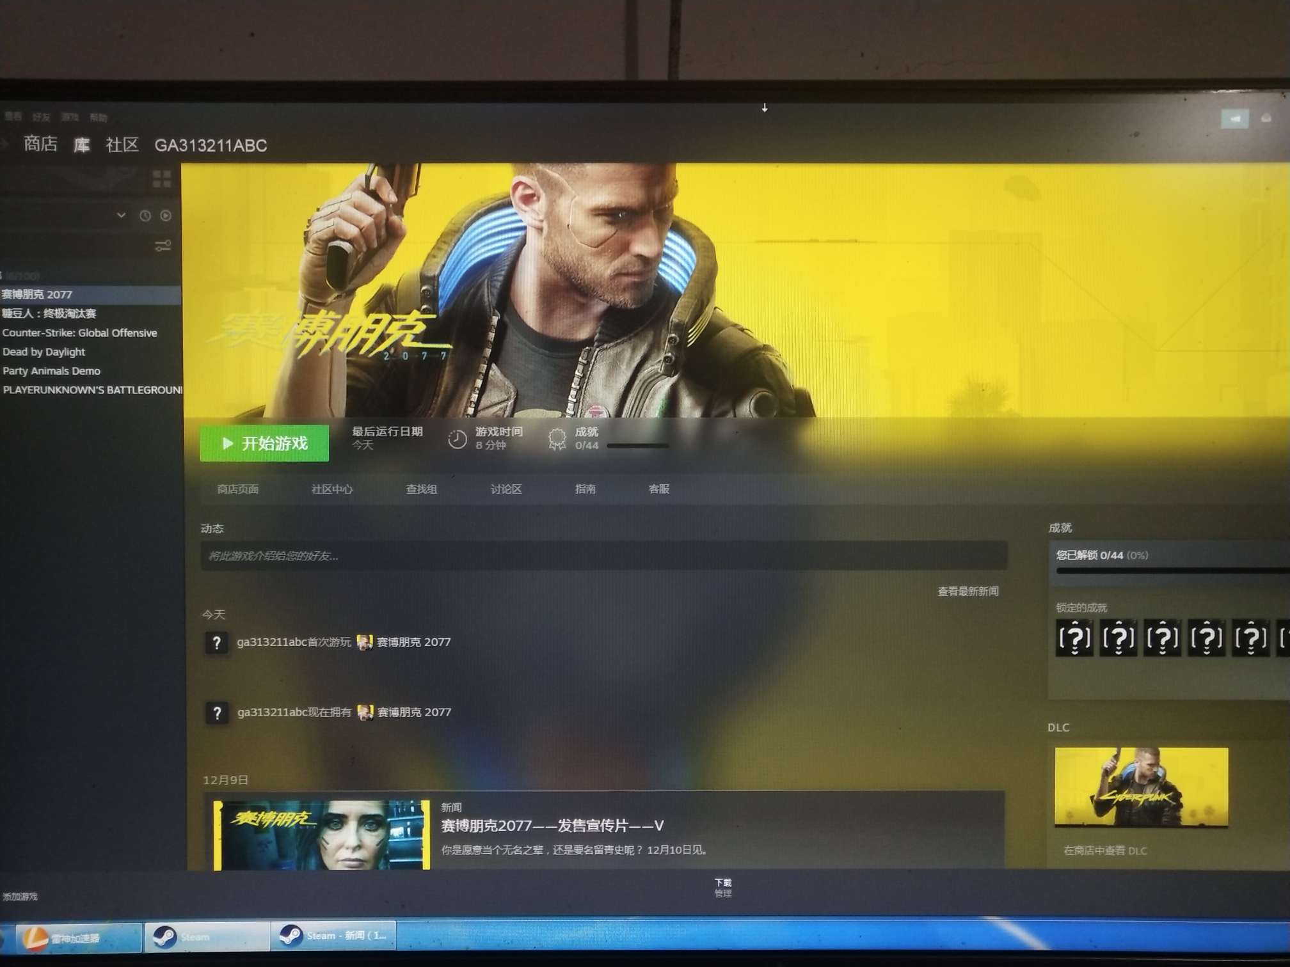
Task: Select the game status icon in sidebar
Action: tap(166, 214)
